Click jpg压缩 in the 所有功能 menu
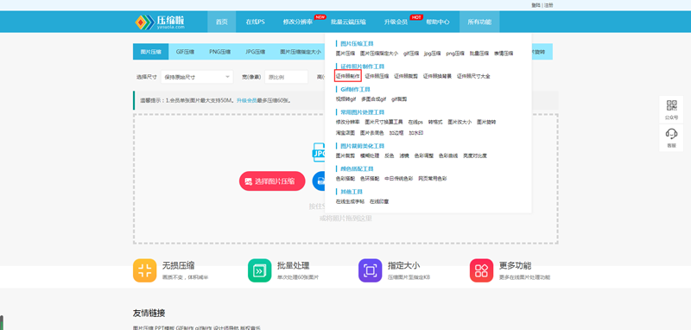Viewport: 691px width, 330px height. tap(433, 54)
